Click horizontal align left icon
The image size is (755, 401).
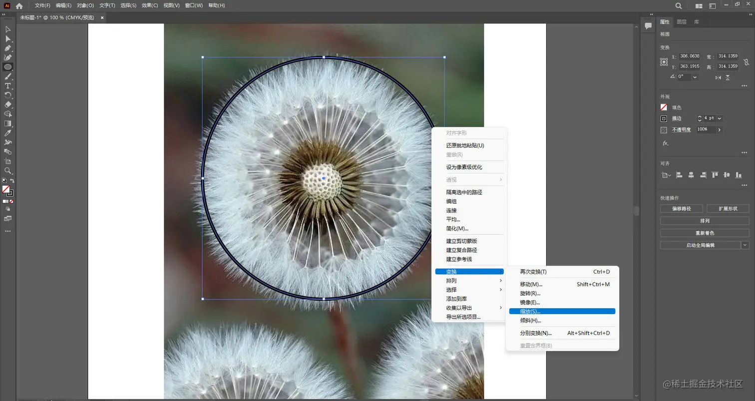coord(679,175)
